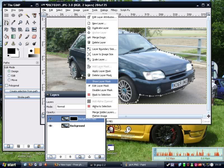224x168 pixels.
Task: Select the Ink tool
Action: [x=6, y=44]
